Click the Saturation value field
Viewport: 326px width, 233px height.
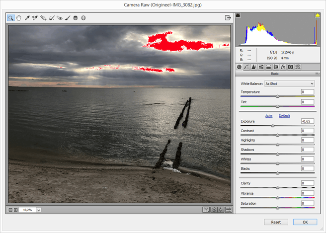point(308,203)
